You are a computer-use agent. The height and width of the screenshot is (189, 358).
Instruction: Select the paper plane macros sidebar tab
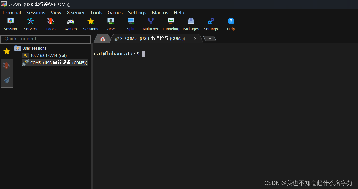point(7,80)
